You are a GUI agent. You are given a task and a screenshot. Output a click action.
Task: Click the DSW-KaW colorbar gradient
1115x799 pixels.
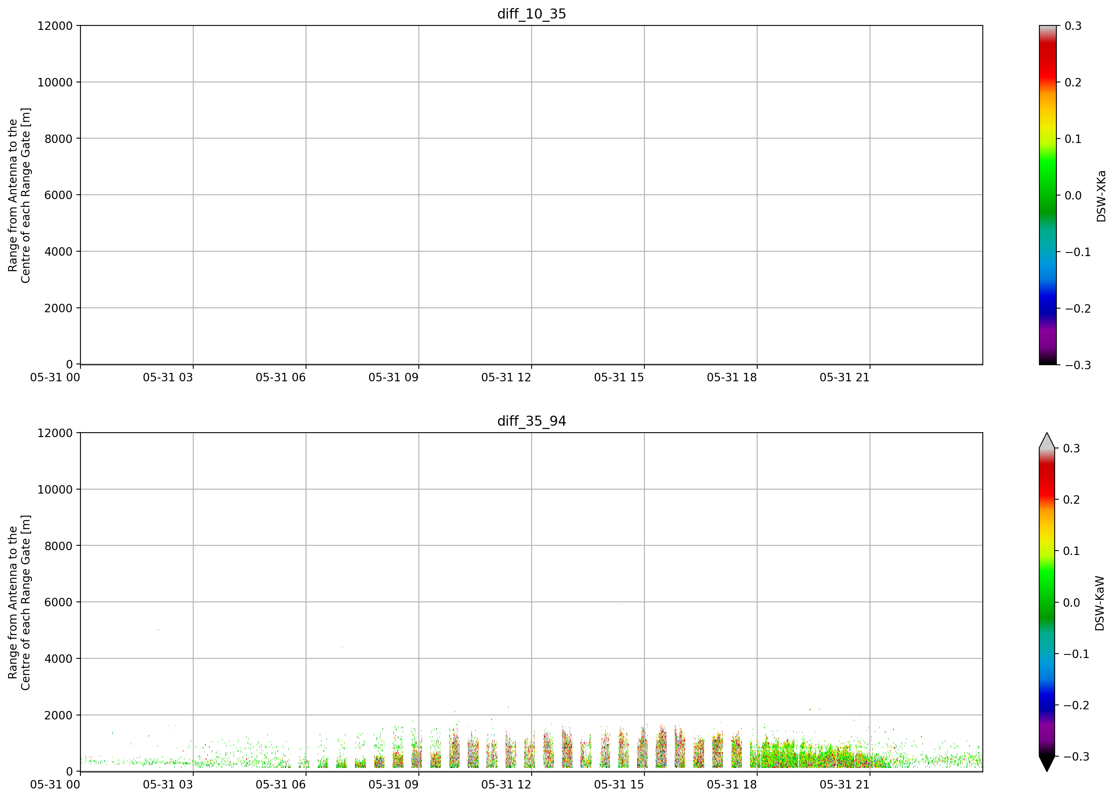(x=1047, y=602)
